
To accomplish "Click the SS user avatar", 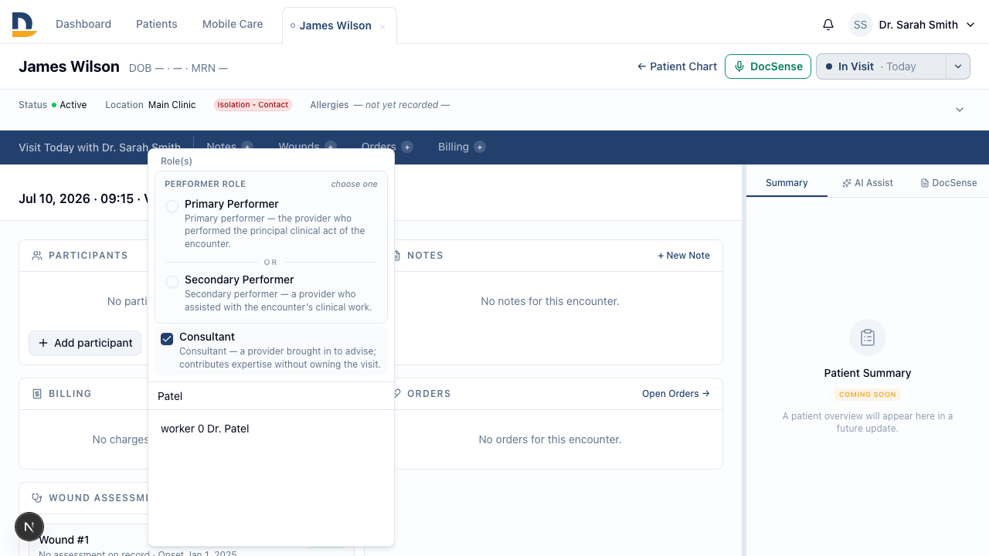I will (x=861, y=25).
